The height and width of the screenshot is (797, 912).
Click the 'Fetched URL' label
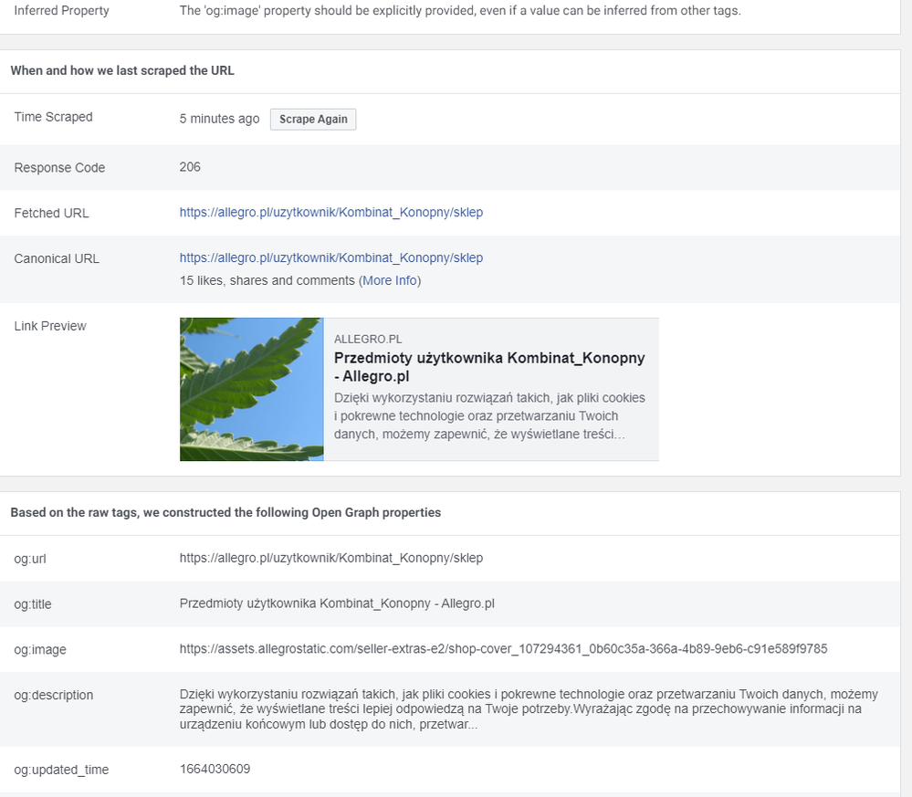click(52, 213)
